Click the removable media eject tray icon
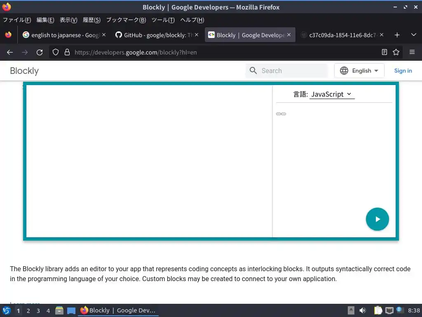This screenshot has height=317, width=422. [x=351, y=310]
